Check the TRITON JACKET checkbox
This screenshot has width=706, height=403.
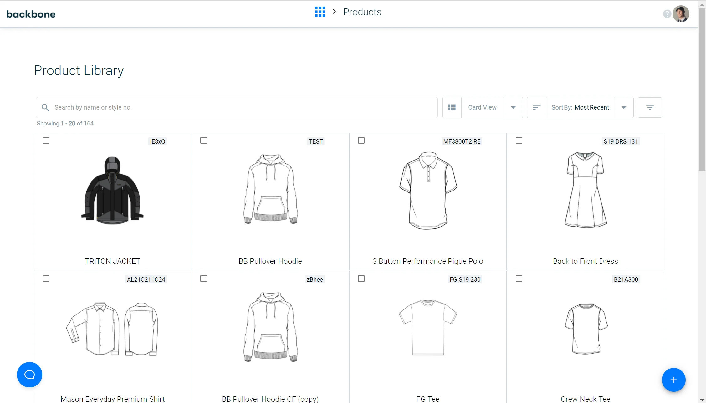46,140
